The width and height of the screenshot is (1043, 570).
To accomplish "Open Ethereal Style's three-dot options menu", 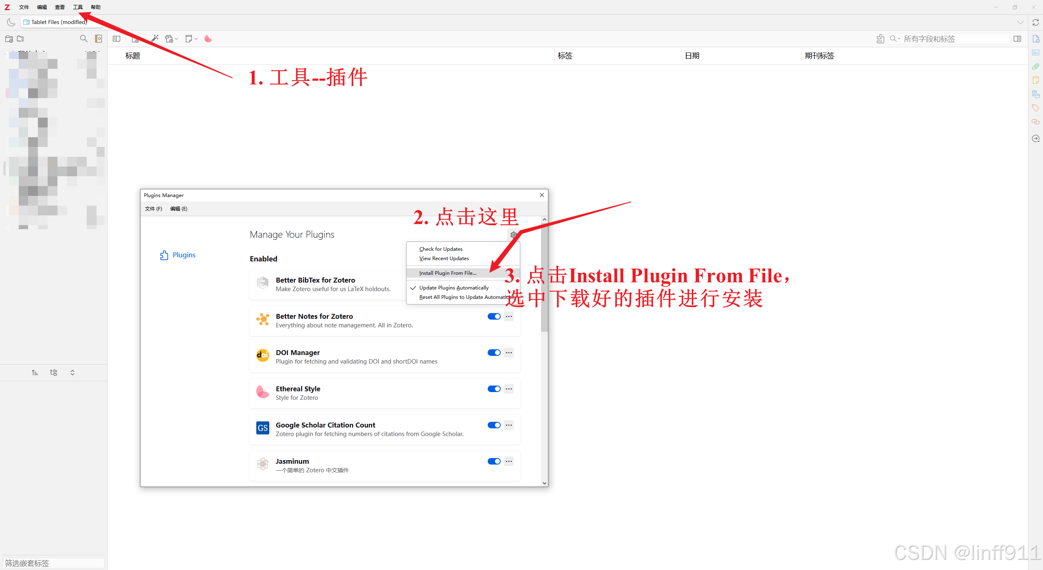I will (509, 389).
